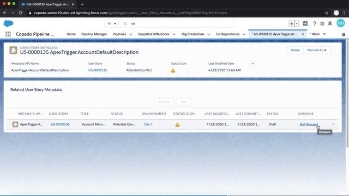This screenshot has height=196, width=349.
Task: Go back with browser back arrow
Action: [5, 13]
